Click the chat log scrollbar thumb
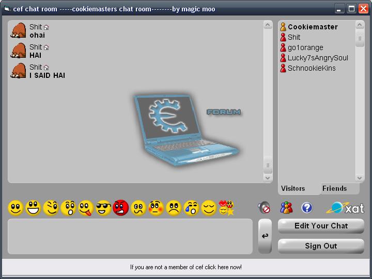The width and height of the screenshot is (372, 279). (x=268, y=165)
